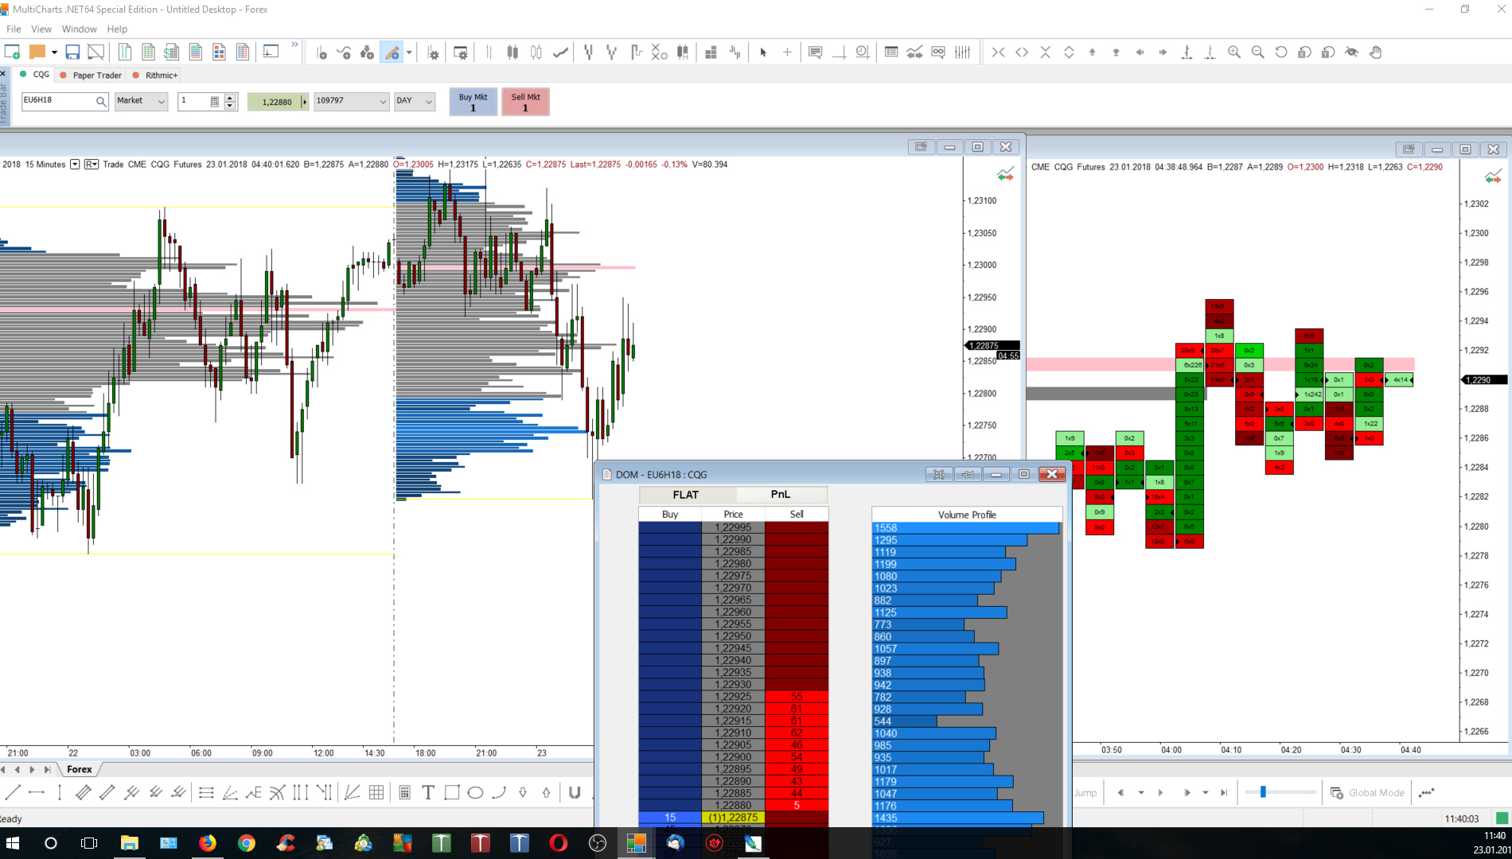Open the Market order type dropdown
Screen dimensions: 1512x859
click(x=141, y=101)
